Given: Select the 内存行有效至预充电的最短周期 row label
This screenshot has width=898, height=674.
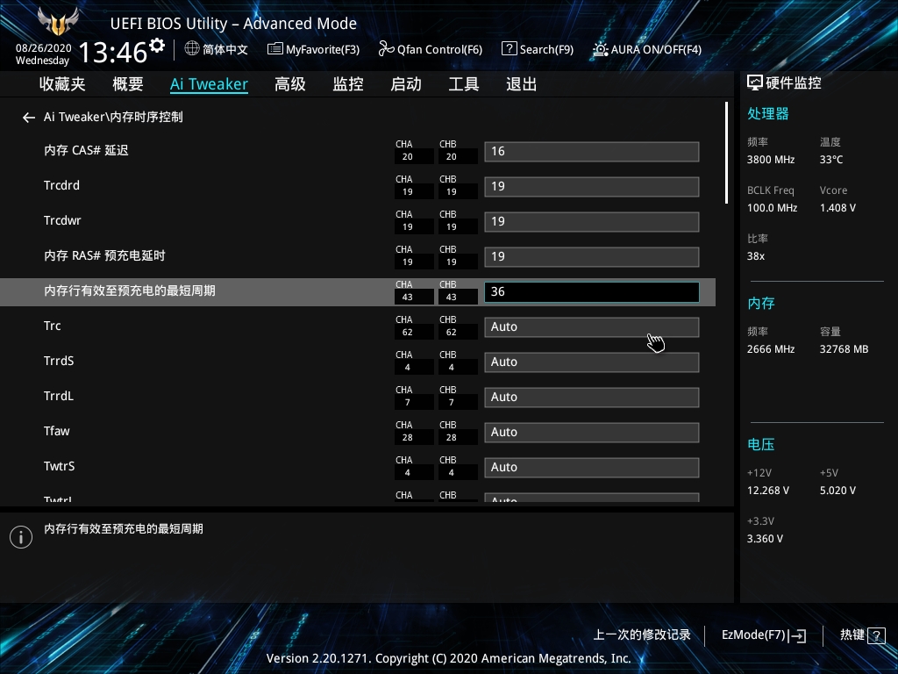Looking at the screenshot, I should pyautogui.click(x=130, y=290).
